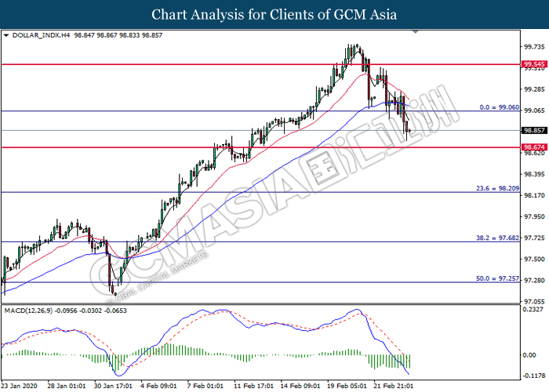Viewport: 549px width, 392px height.
Task: Click the 21 Feb 21:01 time label
Action: click(x=394, y=386)
